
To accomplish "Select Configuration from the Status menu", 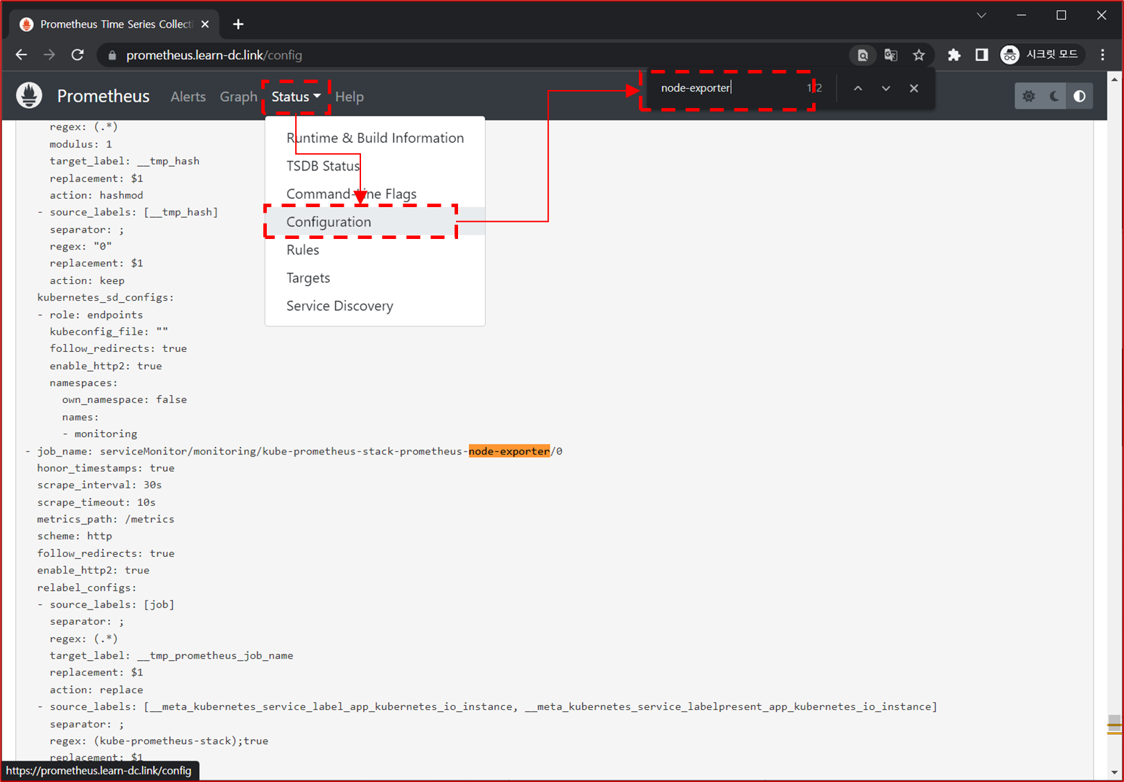I will [328, 222].
